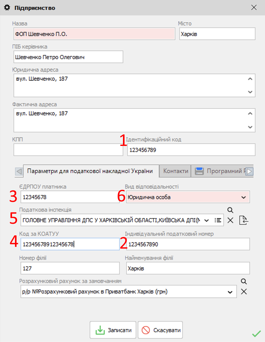The height and width of the screenshot is (342, 265).
Task: Click the Ідентифікаційний код input field
Action: click(x=191, y=150)
